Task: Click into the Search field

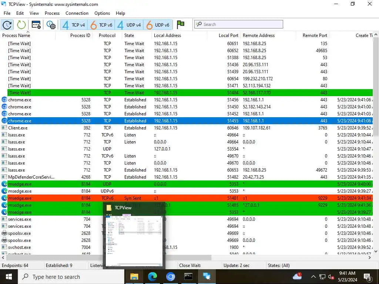Action: tap(239, 24)
